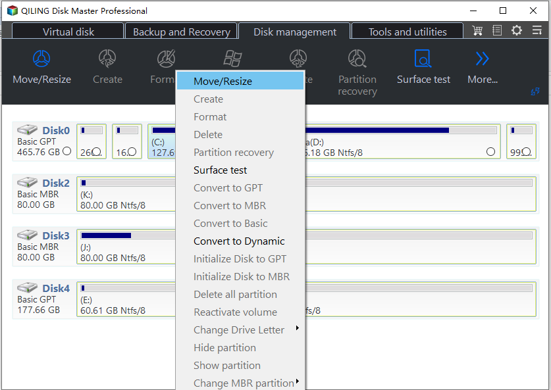Image resolution: width=551 pixels, height=390 pixels.
Task: Select Initialize Disk to GPT entry
Action: (240, 258)
